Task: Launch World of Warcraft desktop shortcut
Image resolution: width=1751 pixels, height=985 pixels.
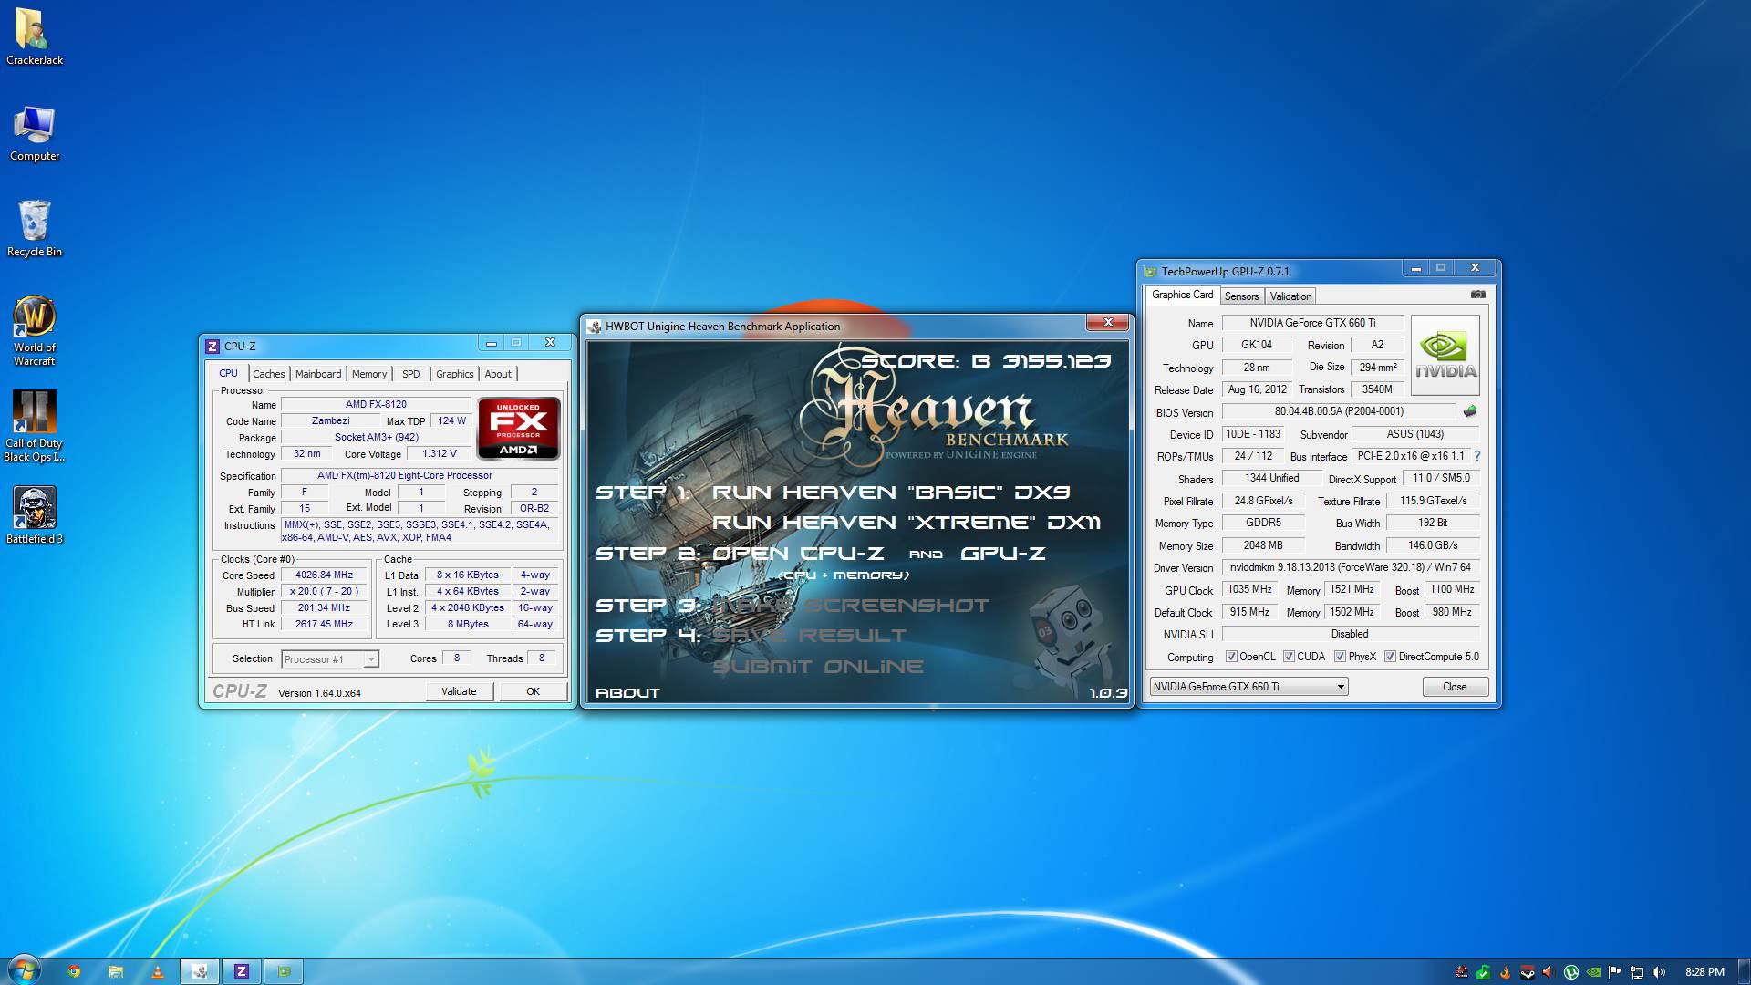Action: 35,330
